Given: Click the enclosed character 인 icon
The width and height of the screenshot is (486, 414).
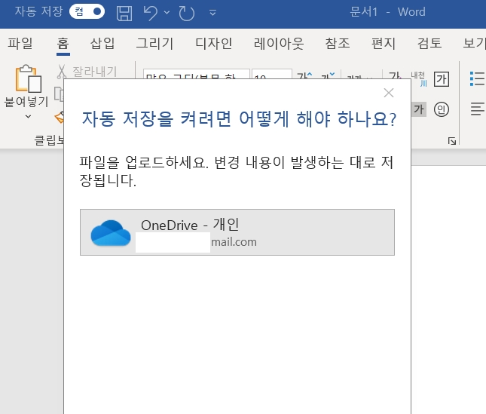Looking at the screenshot, I should tap(442, 109).
